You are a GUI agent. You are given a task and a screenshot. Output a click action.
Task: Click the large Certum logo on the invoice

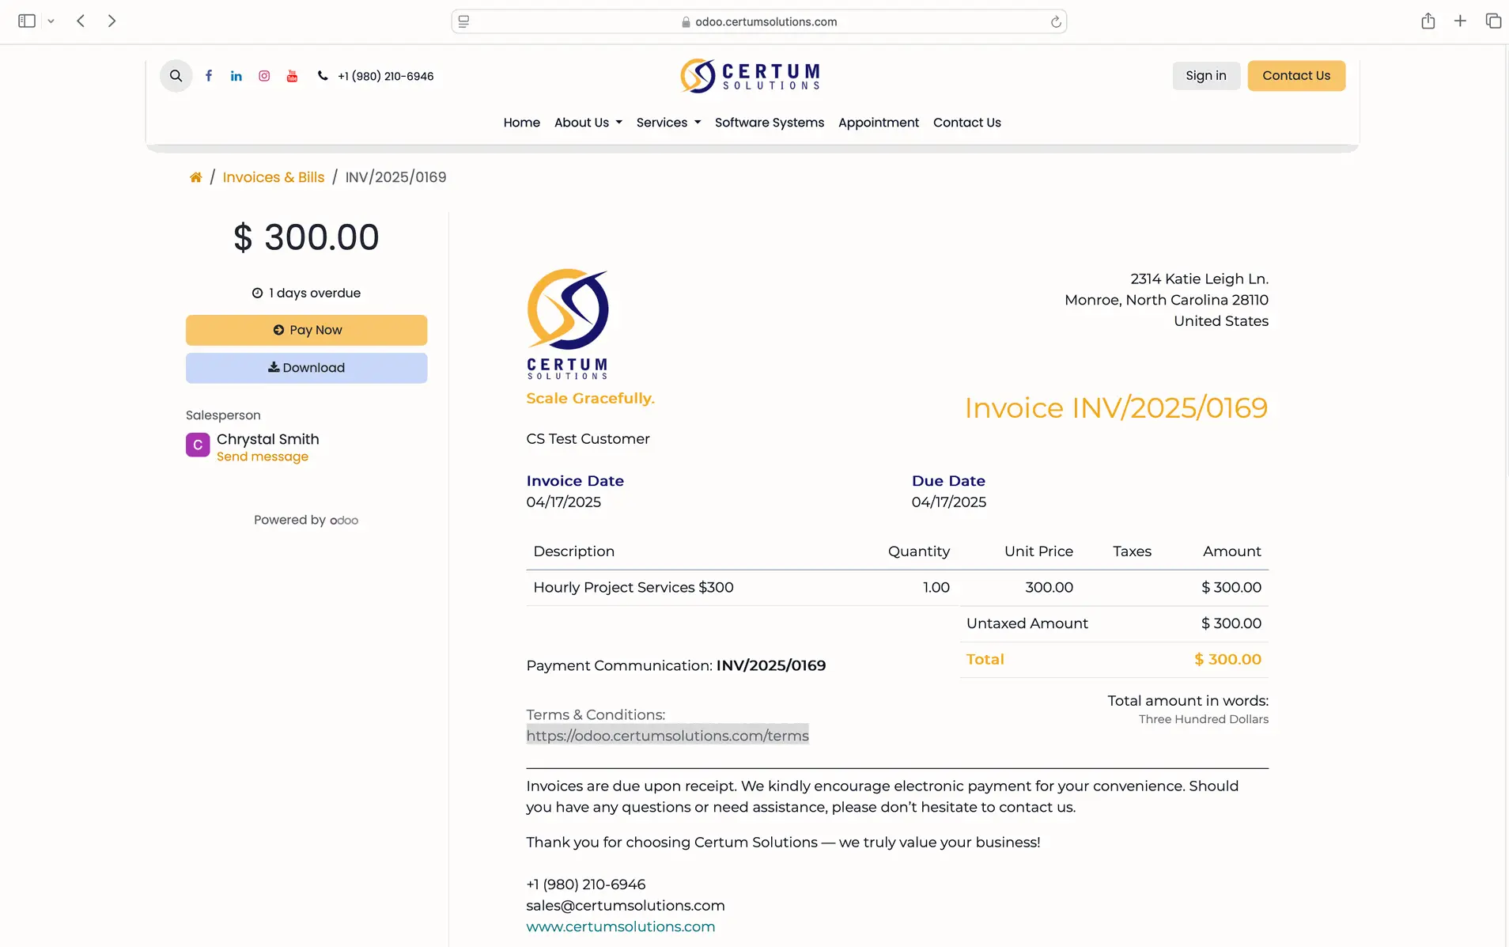point(568,324)
